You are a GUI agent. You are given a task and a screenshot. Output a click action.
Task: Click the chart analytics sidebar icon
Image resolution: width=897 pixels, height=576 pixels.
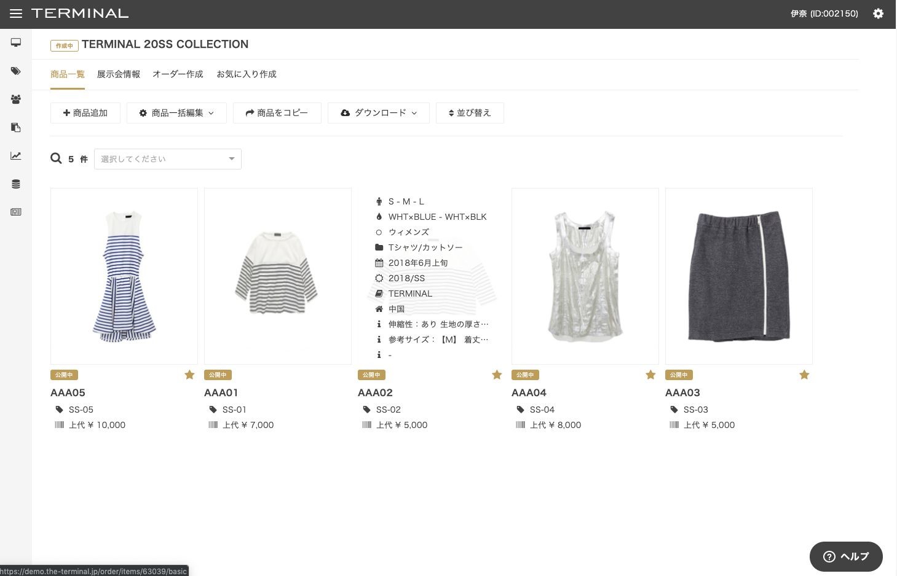point(16,156)
